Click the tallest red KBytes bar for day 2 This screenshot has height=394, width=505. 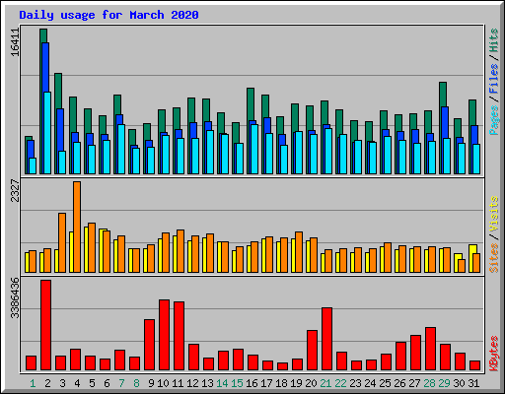pyautogui.click(x=45, y=325)
